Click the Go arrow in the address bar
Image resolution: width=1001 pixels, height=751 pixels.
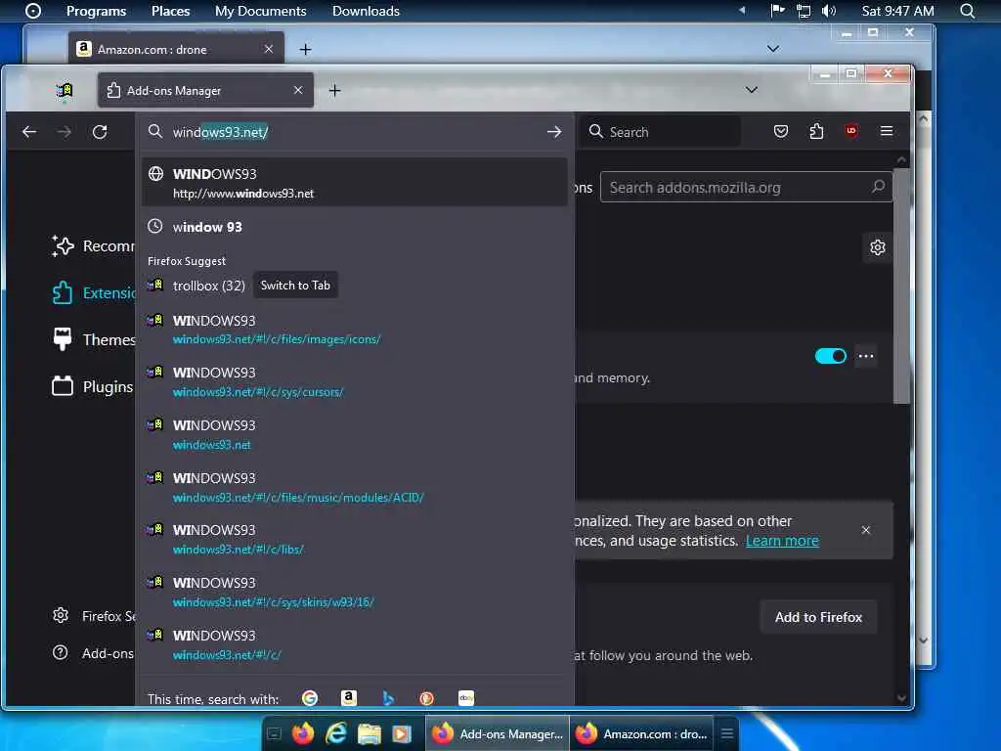554,132
